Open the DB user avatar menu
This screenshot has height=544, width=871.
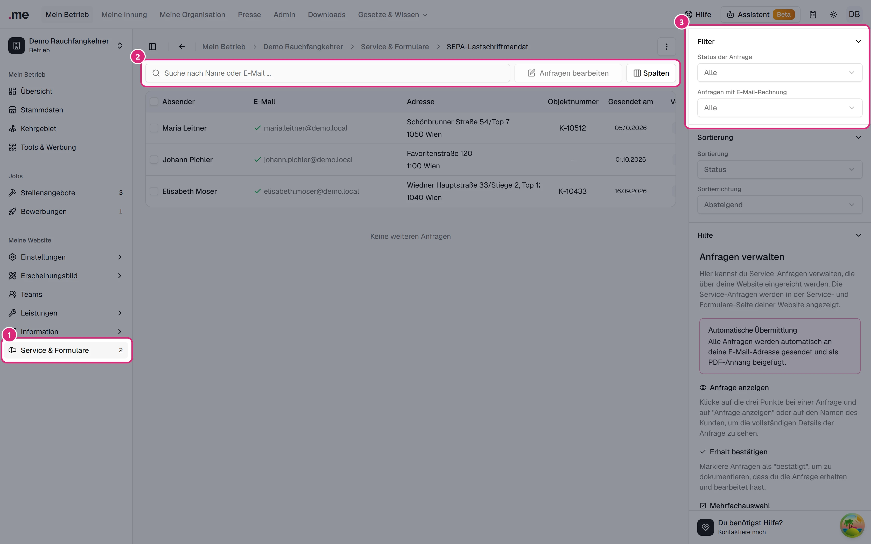coord(854,15)
